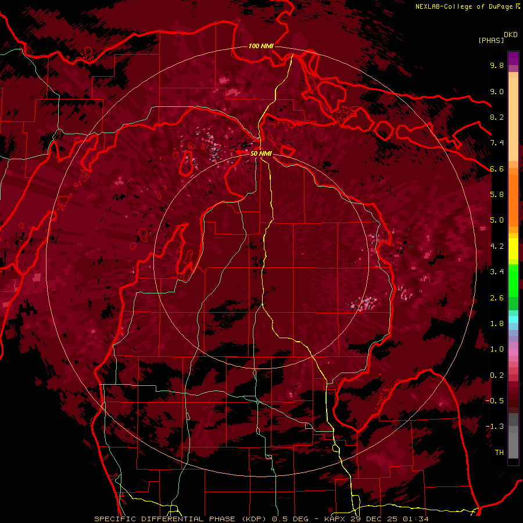The width and height of the screenshot is (523, 523).
Task: Click the TH threshold label
Action: point(499,453)
